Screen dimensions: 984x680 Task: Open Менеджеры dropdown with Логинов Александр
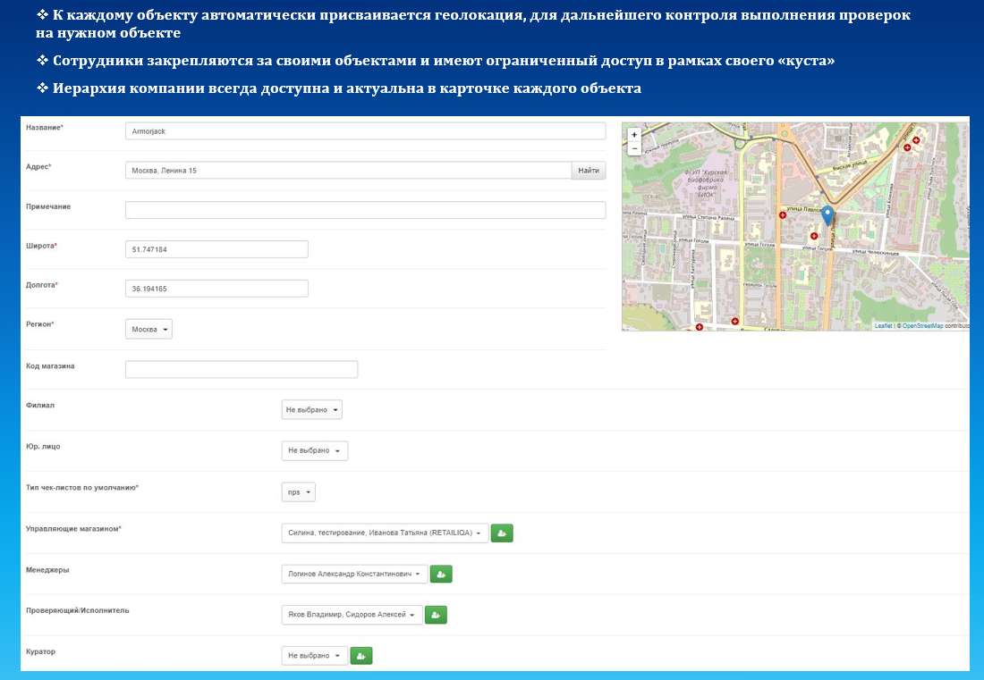click(x=353, y=575)
